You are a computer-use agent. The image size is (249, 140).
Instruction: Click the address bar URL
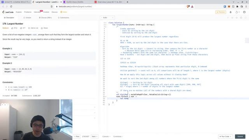tap(75, 7)
